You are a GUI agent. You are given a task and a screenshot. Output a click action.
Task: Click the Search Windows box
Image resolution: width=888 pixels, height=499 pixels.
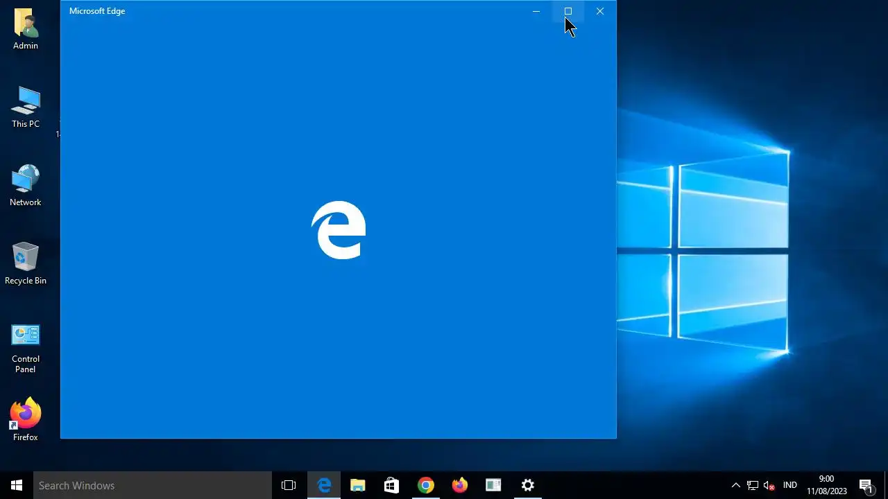[x=153, y=485]
